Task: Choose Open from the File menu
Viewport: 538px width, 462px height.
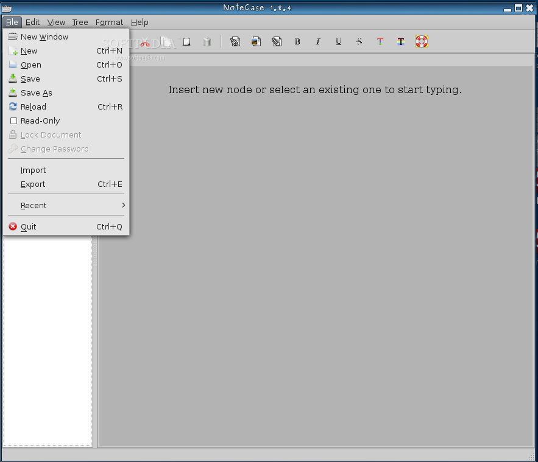Action: click(66, 65)
